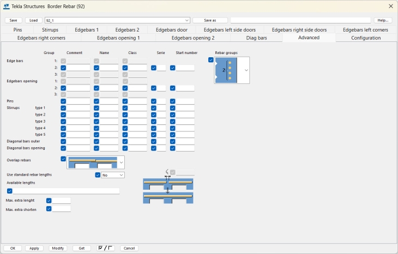Click the Tekla Structures title bar logo
This screenshot has height=254, width=398.
point(6,6)
